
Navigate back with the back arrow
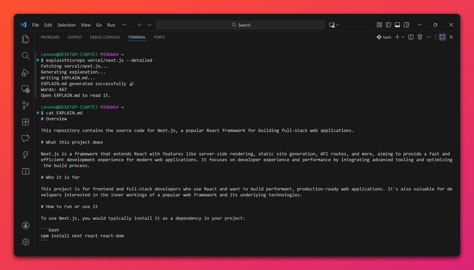tap(140, 25)
